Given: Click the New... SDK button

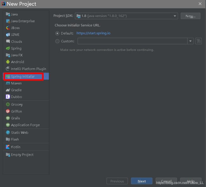Looking at the screenshot, I should [x=190, y=16].
